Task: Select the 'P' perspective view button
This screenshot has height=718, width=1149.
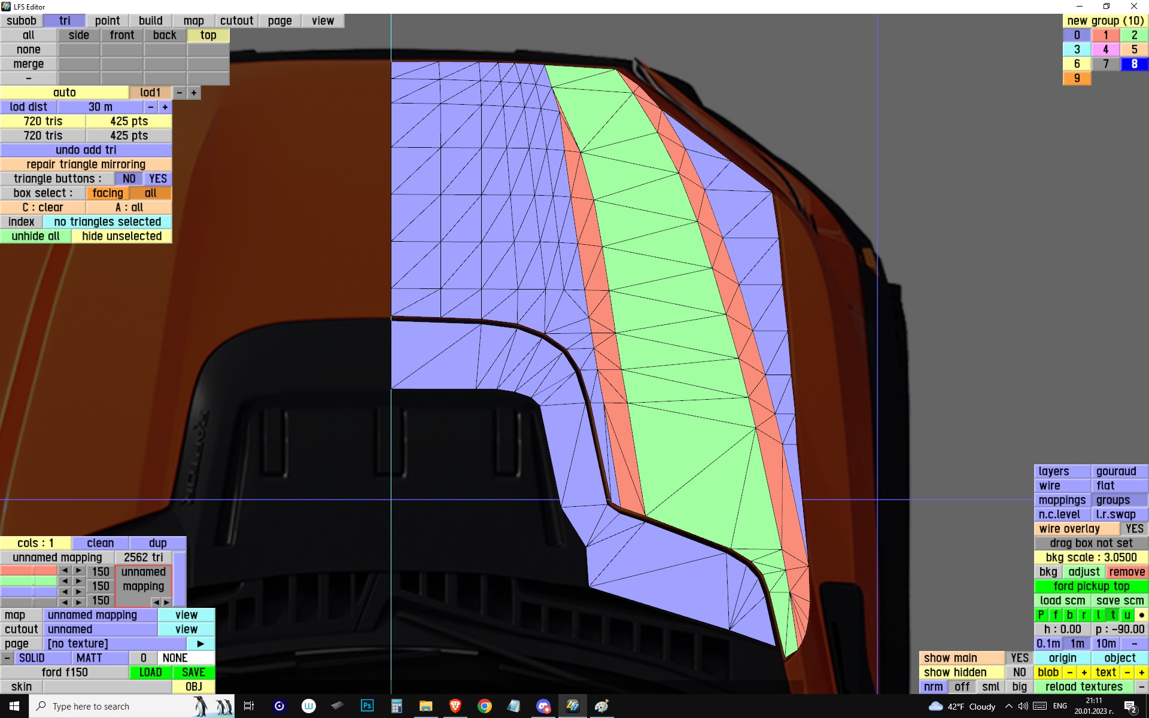Action: (1041, 615)
